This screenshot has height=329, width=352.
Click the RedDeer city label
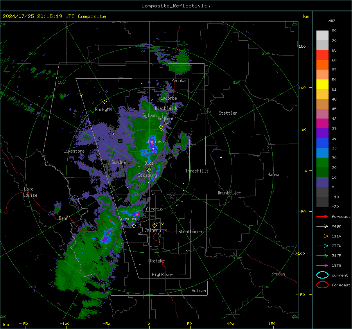pos(166,119)
